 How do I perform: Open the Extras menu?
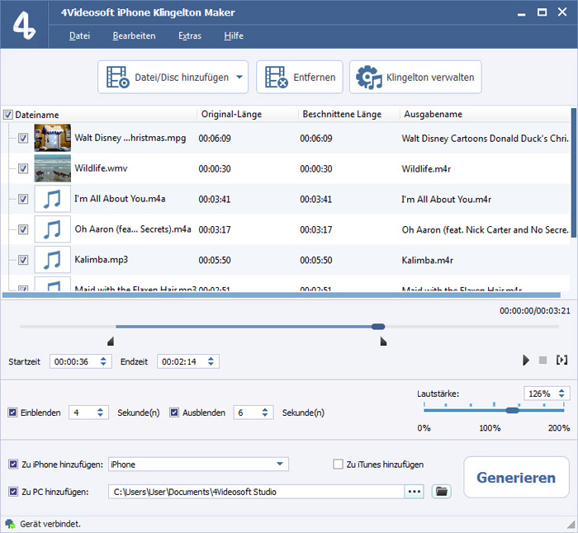pos(190,36)
